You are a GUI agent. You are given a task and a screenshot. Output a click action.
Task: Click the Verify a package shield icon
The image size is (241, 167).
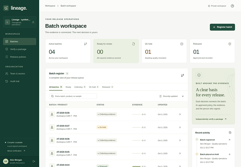[x=7, y=49]
